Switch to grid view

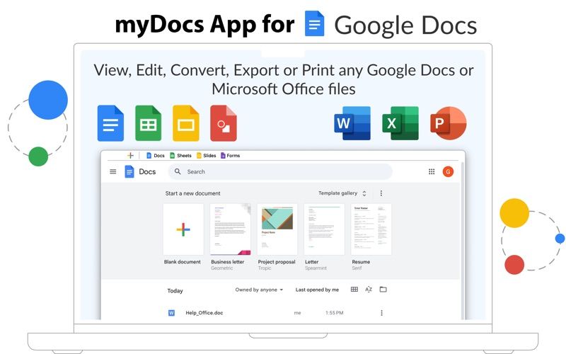pos(354,290)
